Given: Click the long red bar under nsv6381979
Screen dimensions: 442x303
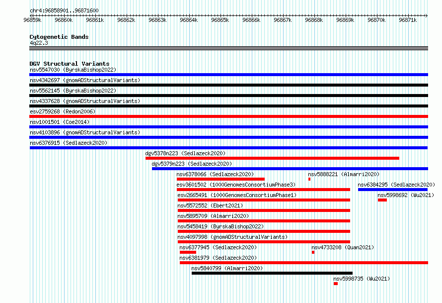Looking at the screenshot, I should click(x=304, y=263).
